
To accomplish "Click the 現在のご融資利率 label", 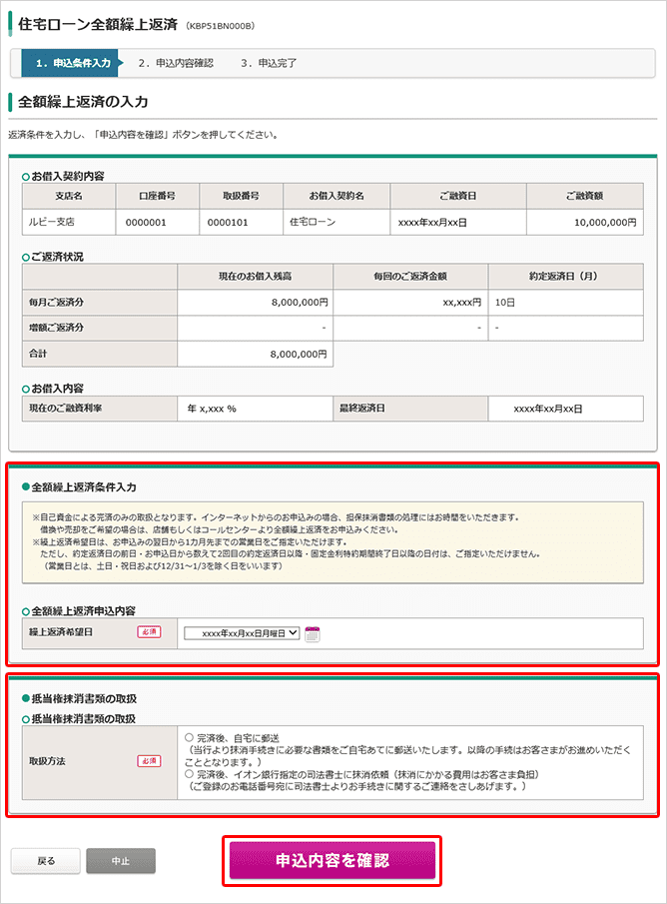I will 65,409.
